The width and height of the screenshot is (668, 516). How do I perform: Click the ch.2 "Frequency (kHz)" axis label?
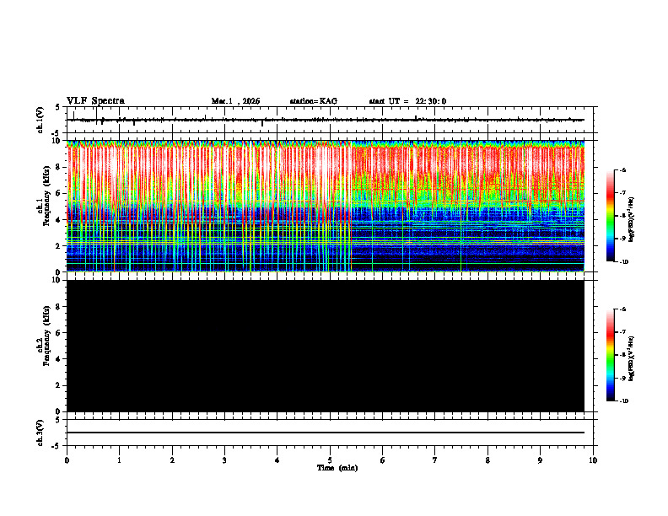pos(46,336)
